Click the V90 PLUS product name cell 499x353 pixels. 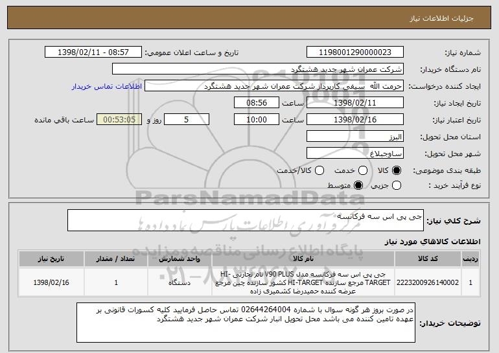[x=303, y=282]
